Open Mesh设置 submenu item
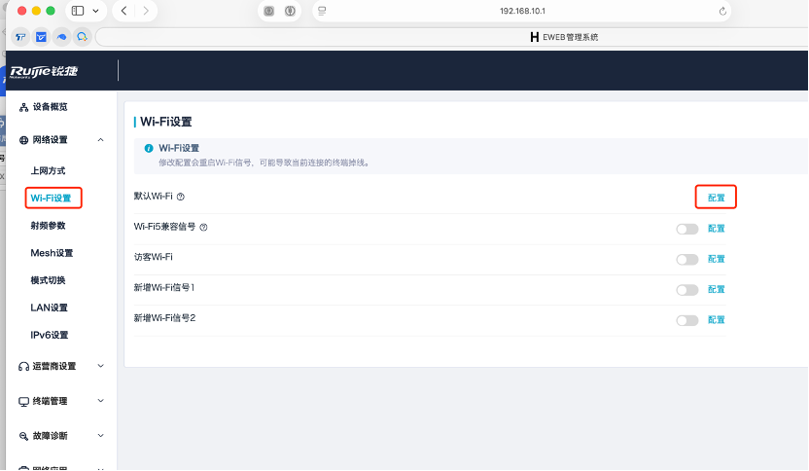The image size is (809, 471). tap(52, 253)
